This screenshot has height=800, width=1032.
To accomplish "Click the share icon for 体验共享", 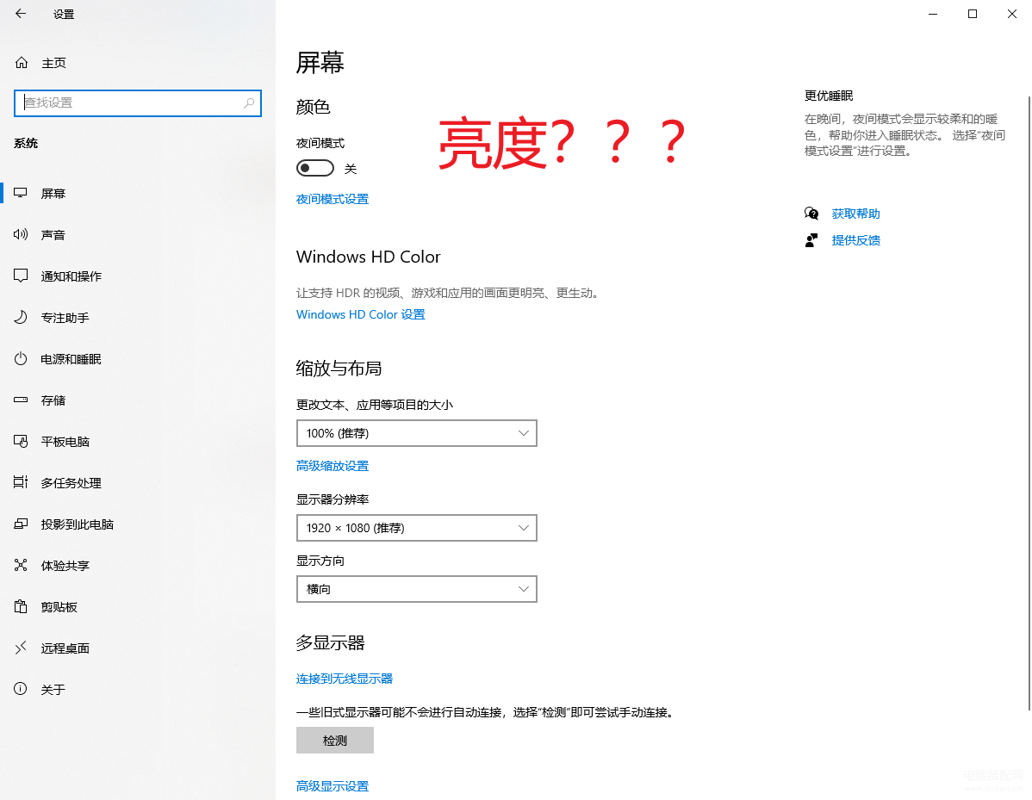I will pos(21,565).
